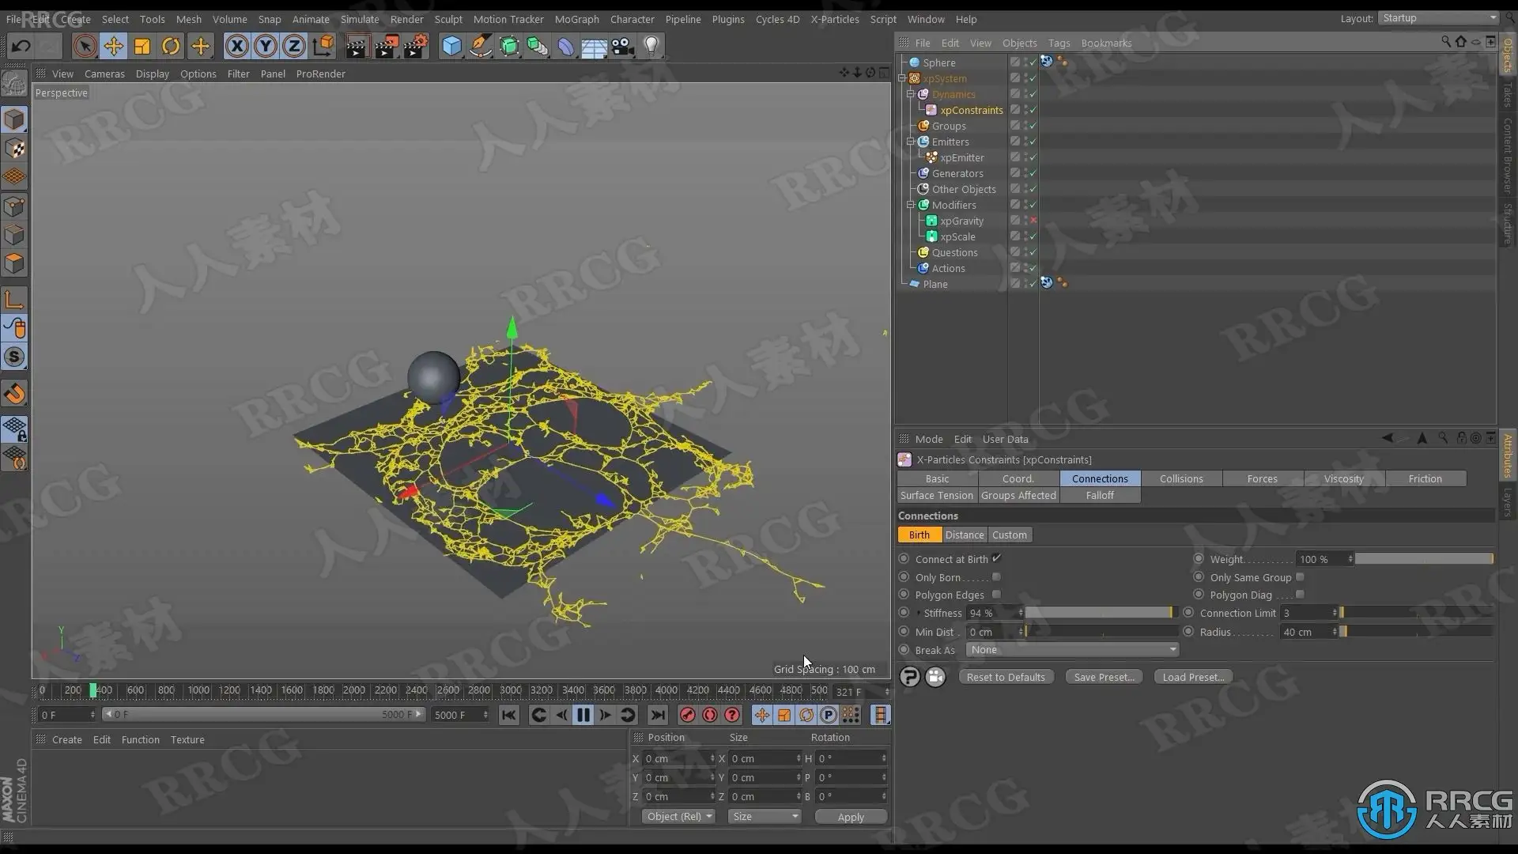Enable the Polygon Edges checkbox

[x=996, y=595]
